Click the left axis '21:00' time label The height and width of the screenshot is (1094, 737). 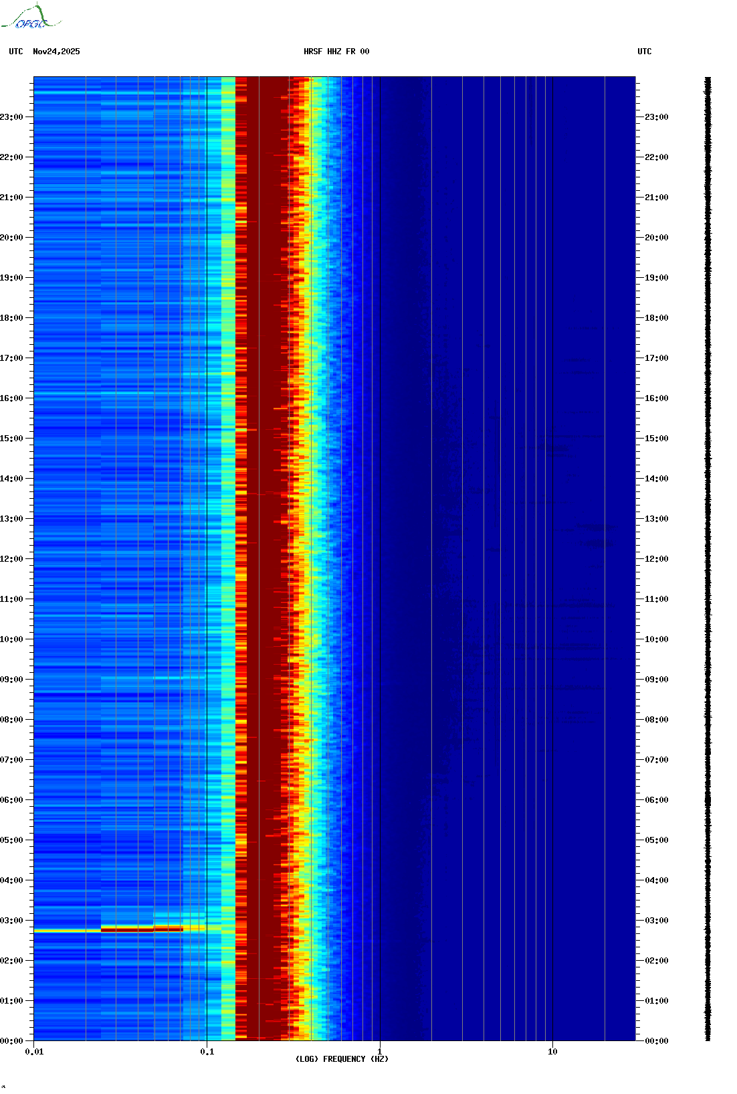coord(11,198)
